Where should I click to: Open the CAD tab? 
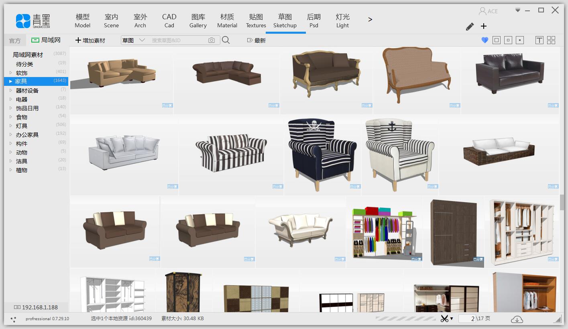(x=169, y=21)
